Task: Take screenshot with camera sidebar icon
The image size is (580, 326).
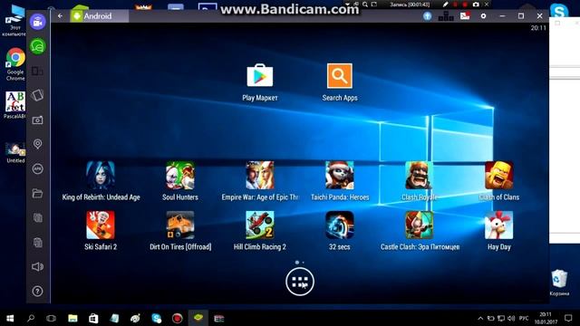Action: 38,120
